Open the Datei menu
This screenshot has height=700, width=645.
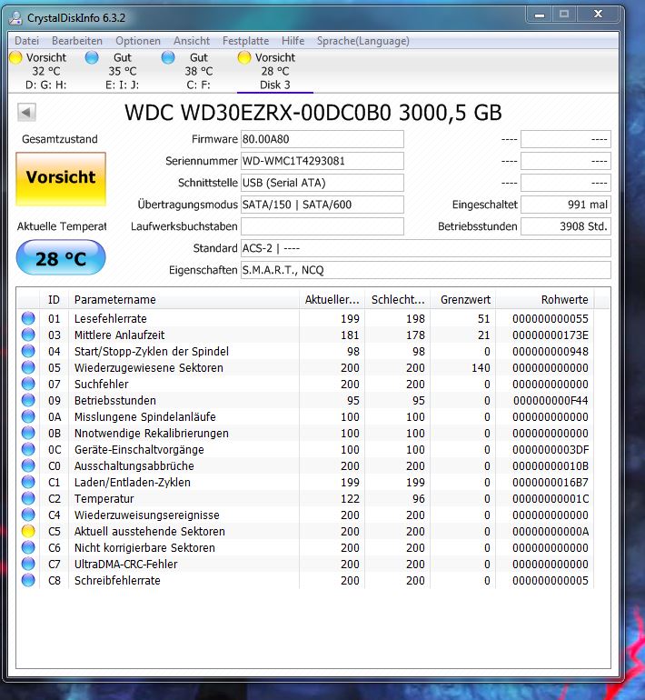point(26,41)
